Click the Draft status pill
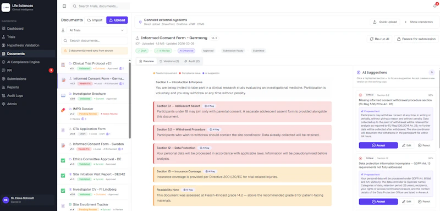440x211 pixels. click(142, 51)
